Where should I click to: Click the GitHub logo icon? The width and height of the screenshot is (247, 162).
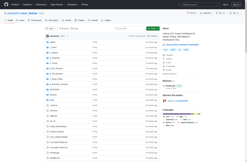pos(6,5)
